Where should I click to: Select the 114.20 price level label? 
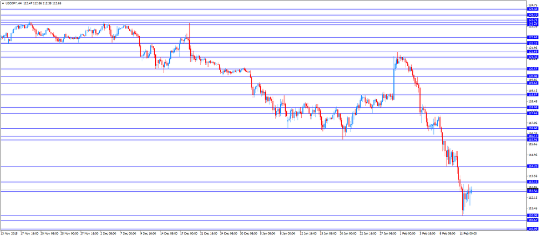coord(533,166)
